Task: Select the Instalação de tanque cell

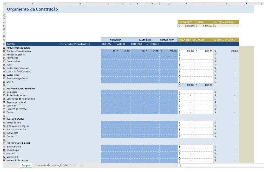Action: click(x=17, y=160)
